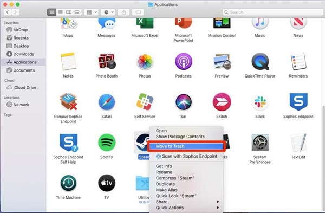Open AirDrop in sidebar
Screen dimensions: 325x213
20,30
